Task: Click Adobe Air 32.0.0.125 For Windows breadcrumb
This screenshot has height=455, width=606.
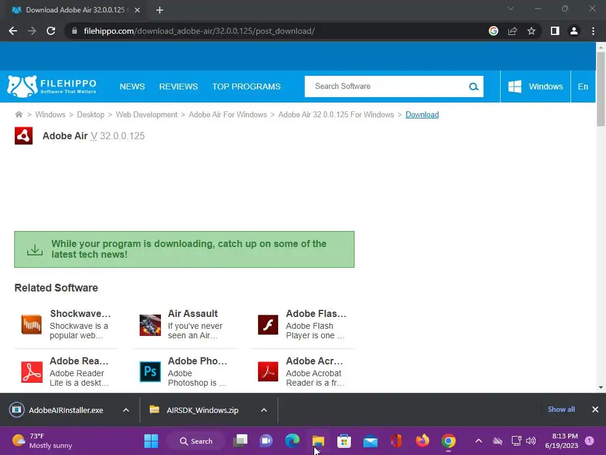Action: click(336, 114)
